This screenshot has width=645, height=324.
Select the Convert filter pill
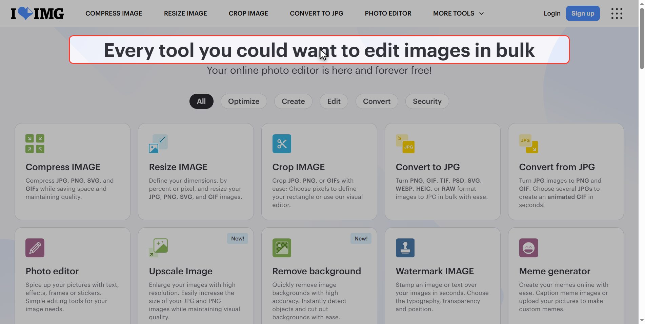tap(377, 101)
